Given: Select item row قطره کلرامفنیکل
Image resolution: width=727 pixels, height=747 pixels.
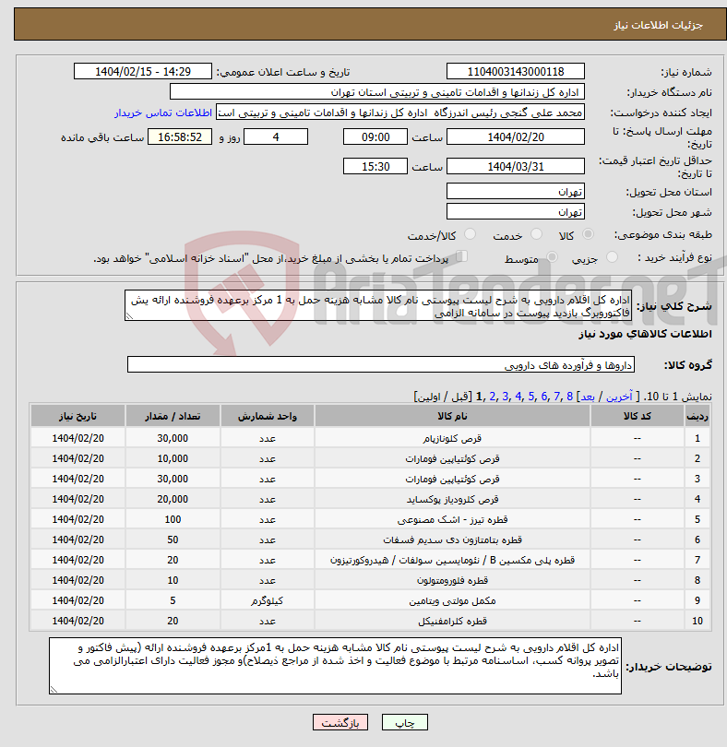Looking at the screenshot, I should click(370, 621).
